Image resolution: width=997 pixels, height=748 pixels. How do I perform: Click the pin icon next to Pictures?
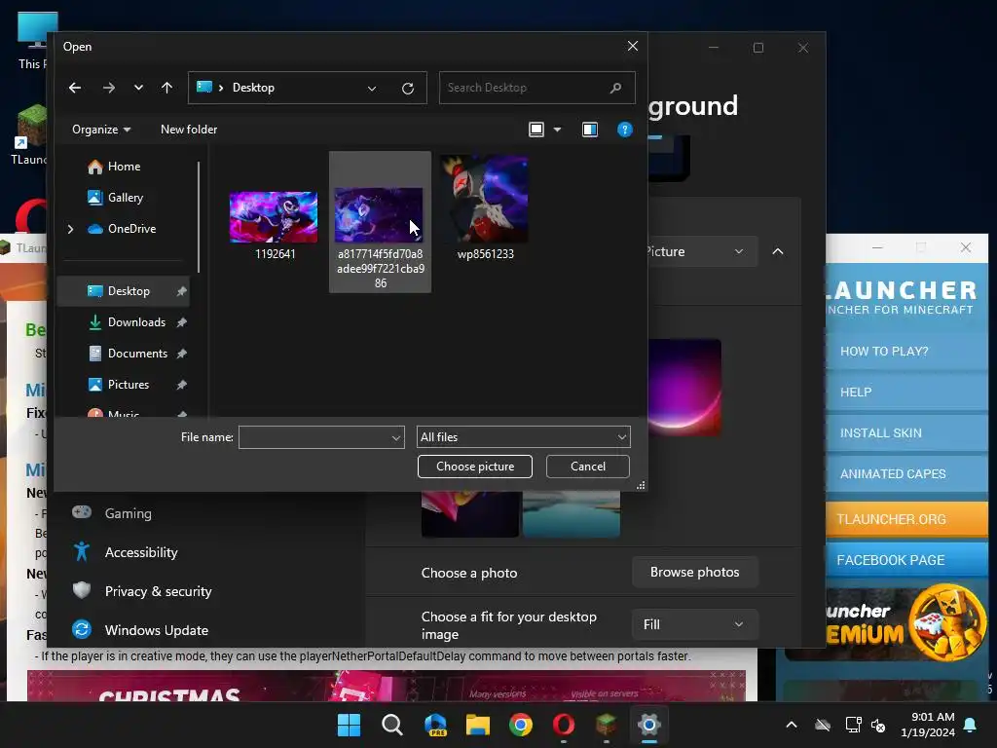coord(181,385)
